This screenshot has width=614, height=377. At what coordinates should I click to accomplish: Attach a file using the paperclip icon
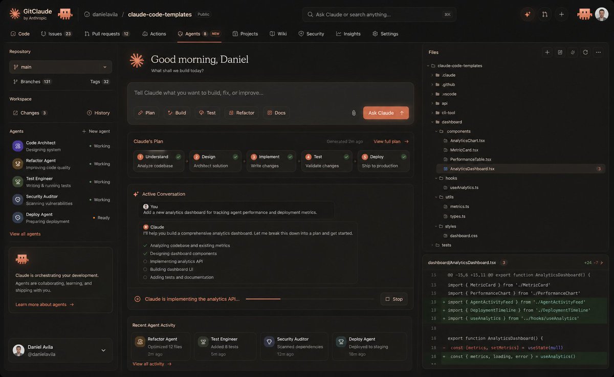(x=353, y=113)
